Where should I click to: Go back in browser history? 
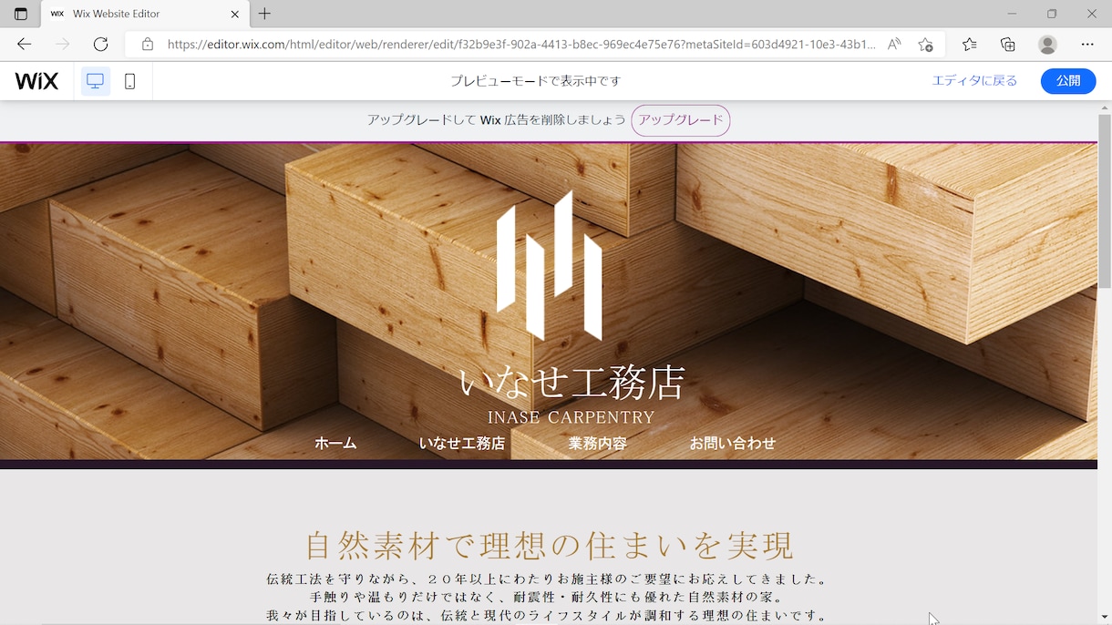(25, 44)
